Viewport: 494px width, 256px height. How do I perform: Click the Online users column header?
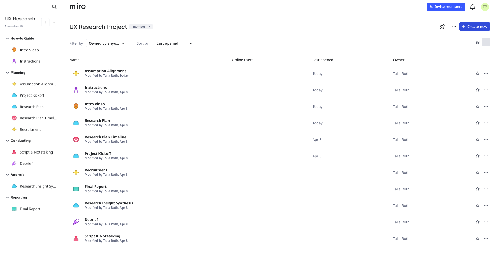(x=242, y=60)
